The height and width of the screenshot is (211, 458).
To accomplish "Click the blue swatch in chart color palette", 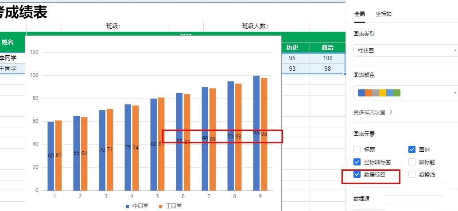I will click(361, 93).
